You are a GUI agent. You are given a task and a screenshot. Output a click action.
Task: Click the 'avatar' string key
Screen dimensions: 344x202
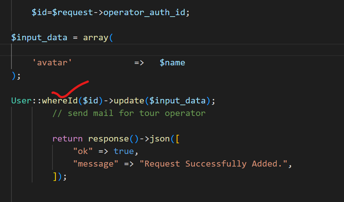52,63
